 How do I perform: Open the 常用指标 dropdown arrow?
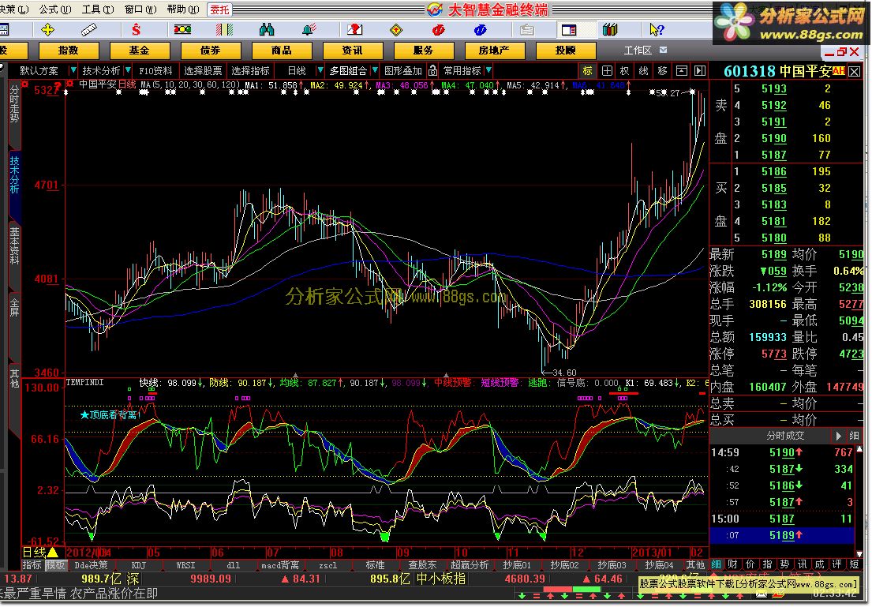point(488,70)
